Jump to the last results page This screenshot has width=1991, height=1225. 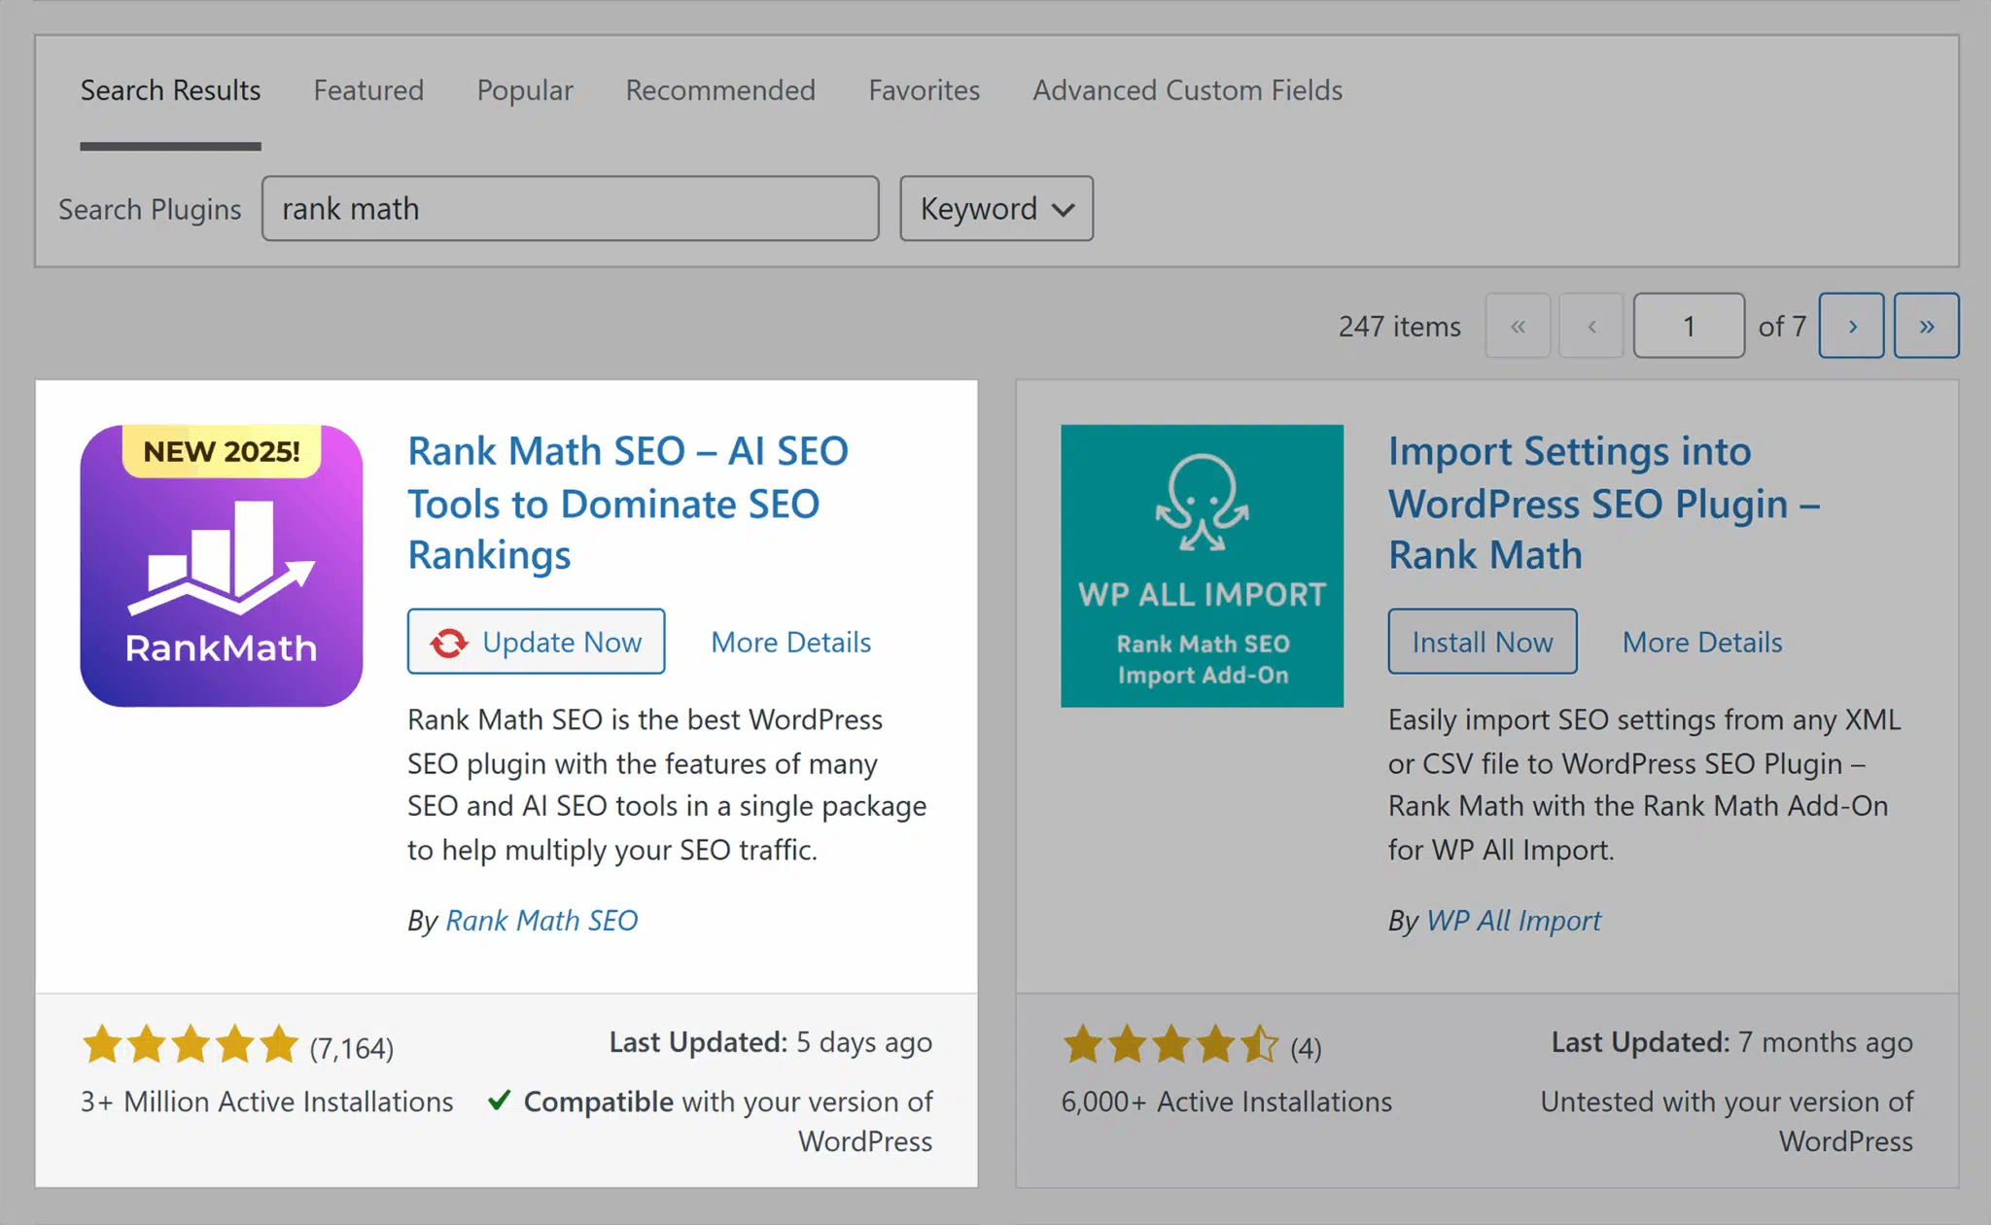pyautogui.click(x=1927, y=326)
